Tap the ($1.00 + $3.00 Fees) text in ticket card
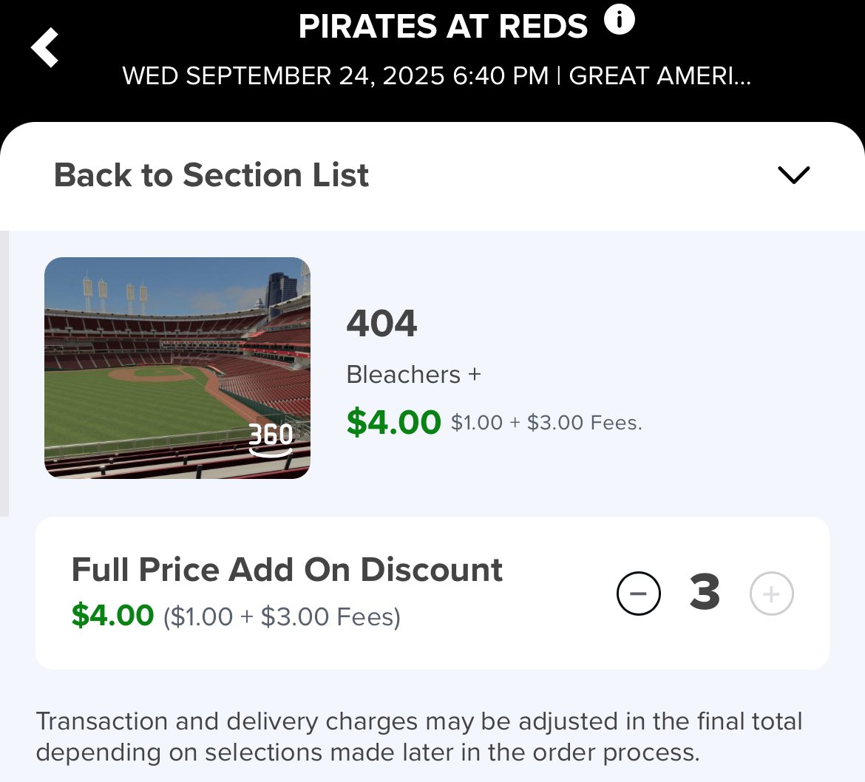The height and width of the screenshot is (782, 865). (282, 616)
